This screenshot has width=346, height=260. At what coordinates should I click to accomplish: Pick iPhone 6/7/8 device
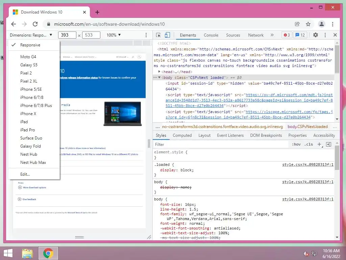point(34,97)
